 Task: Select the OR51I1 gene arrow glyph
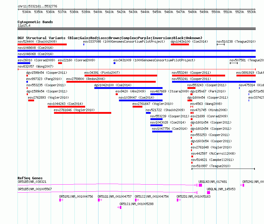pos(119,207)
